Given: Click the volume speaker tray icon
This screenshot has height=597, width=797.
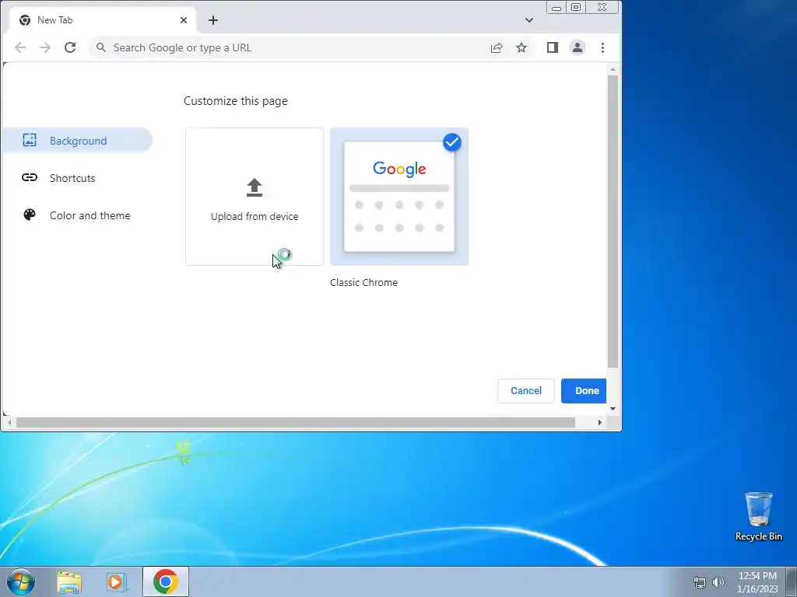Looking at the screenshot, I should pyautogui.click(x=718, y=582).
